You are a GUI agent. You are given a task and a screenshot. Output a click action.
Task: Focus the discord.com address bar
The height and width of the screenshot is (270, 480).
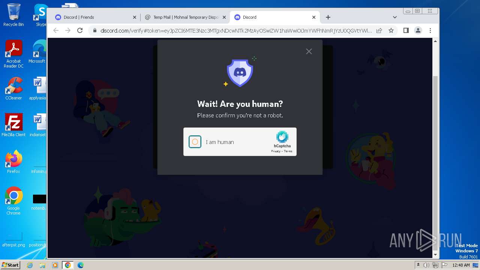236,30
